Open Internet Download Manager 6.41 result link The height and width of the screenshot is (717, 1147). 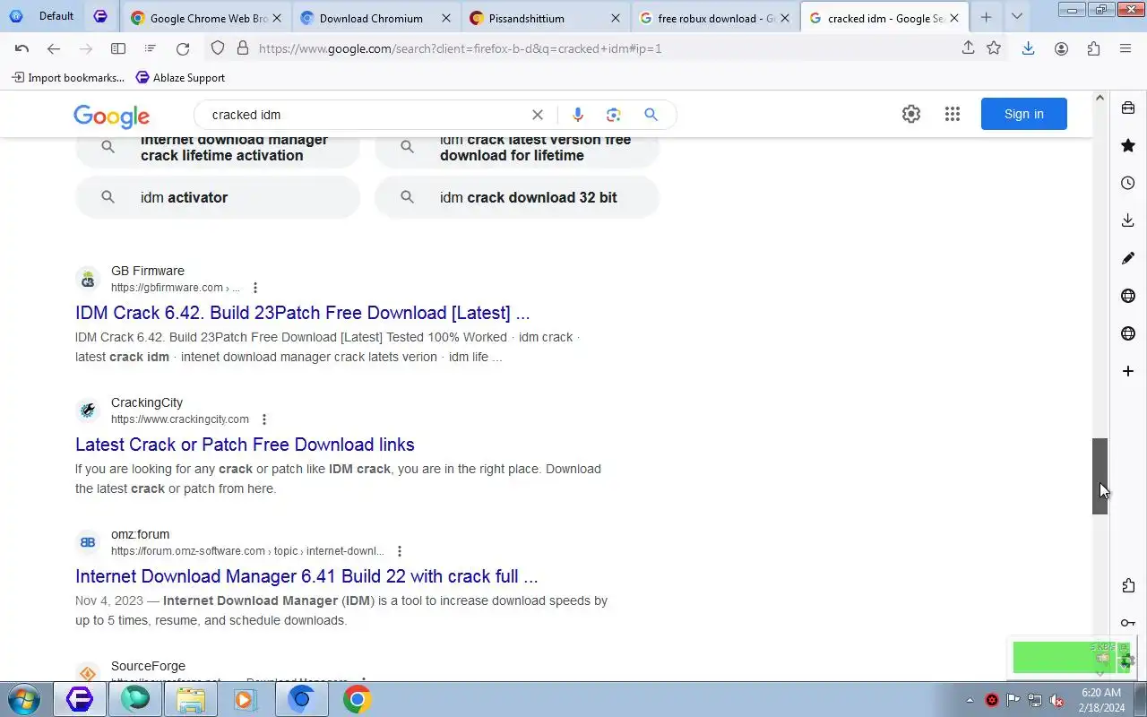tap(306, 576)
